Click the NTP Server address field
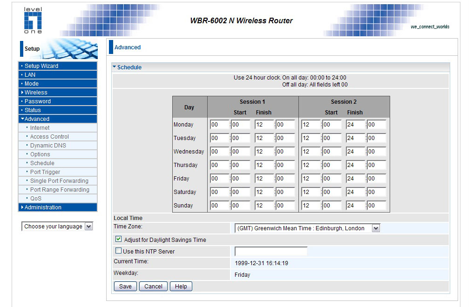Image resolution: width=473 pixels, height=307 pixels. 270,251
